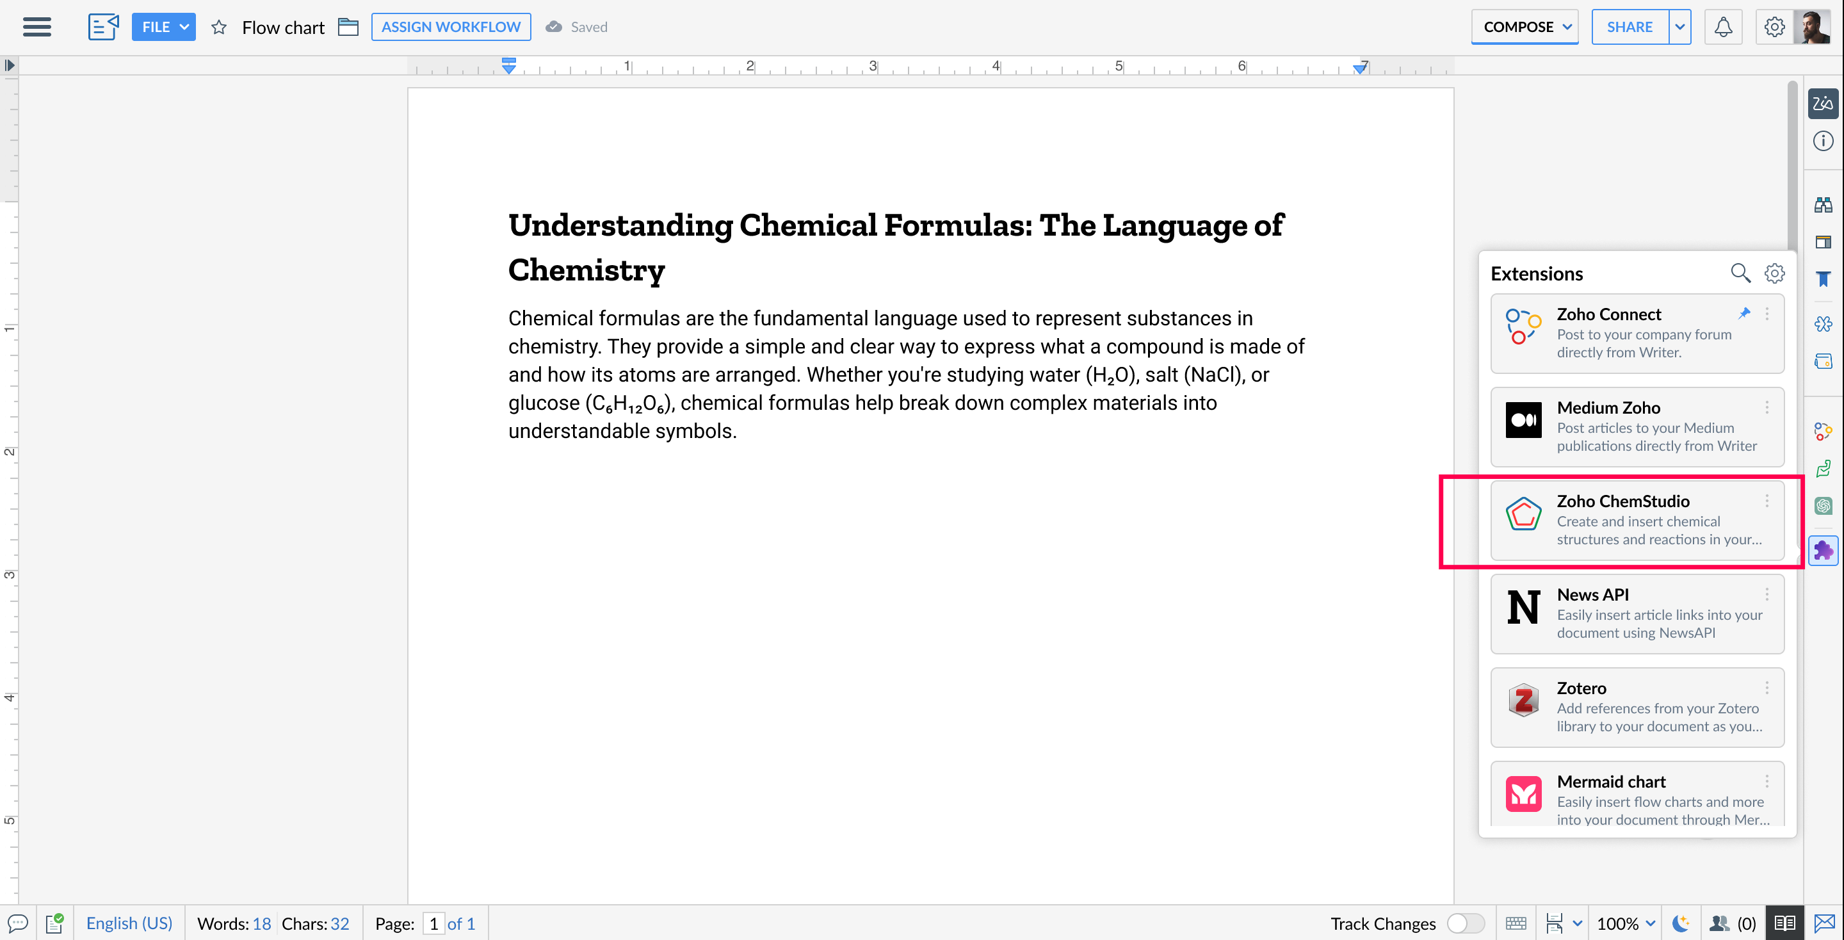Image resolution: width=1844 pixels, height=940 pixels.
Task: Click the folder icon beside document title
Action: coord(348,27)
